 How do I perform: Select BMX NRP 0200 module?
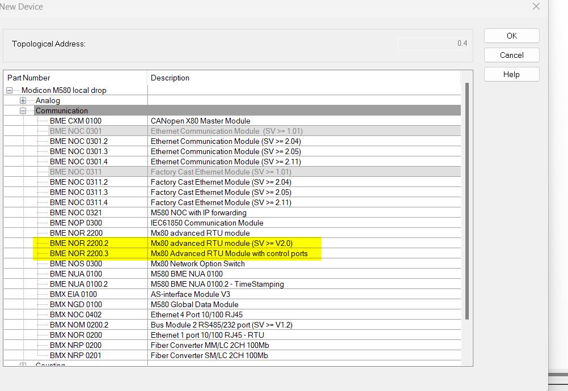pos(75,345)
